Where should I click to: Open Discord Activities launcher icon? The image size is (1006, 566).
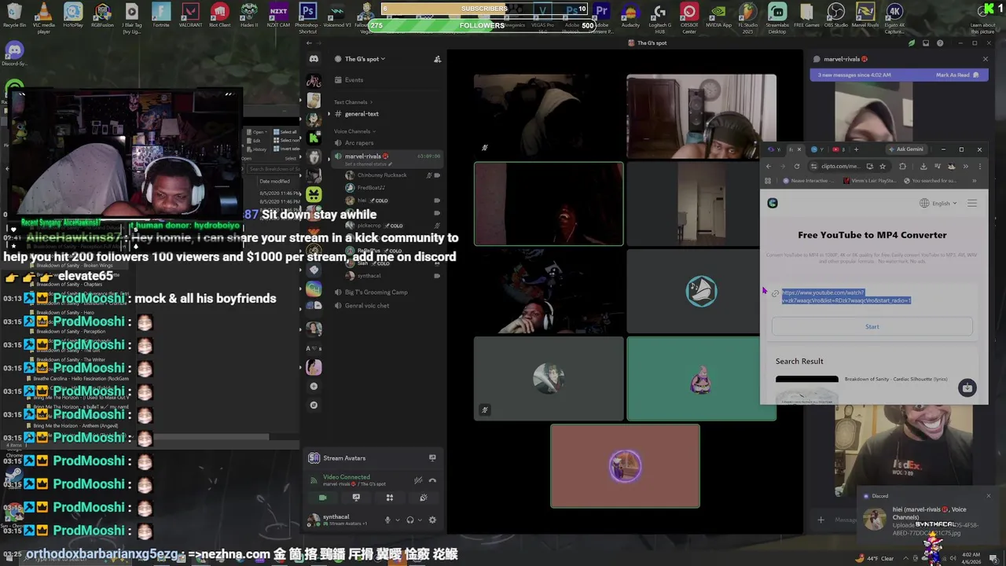pos(390,498)
